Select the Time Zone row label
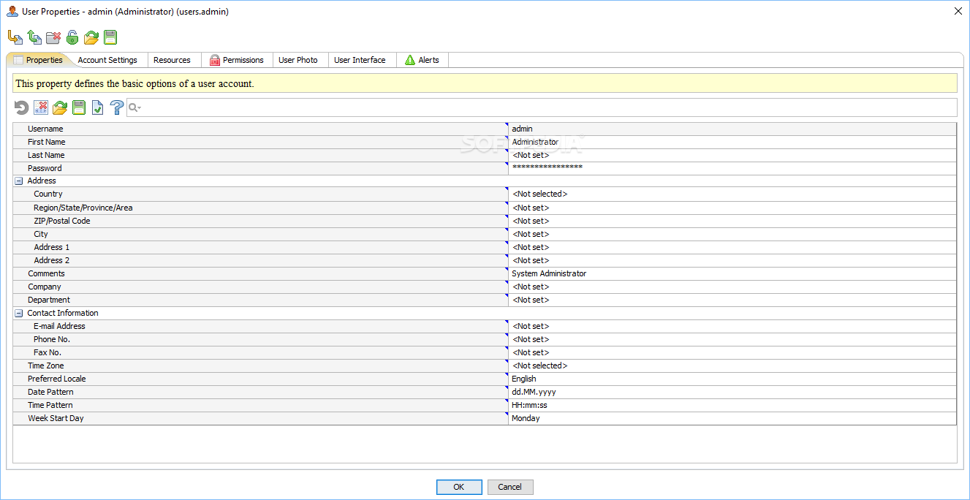The width and height of the screenshot is (970, 500). pyautogui.click(x=45, y=365)
